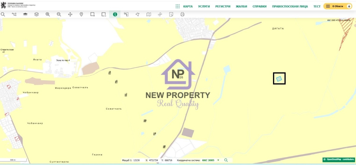Screen dimensions: 356x165
Task: Select the add rectangle selection tool
Action: tap(93, 14)
